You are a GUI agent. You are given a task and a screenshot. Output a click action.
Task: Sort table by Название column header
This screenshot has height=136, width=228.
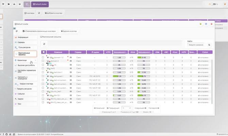[x=58, y=52]
